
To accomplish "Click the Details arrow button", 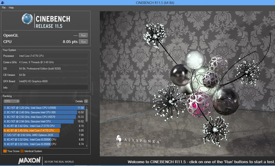I will coord(86,101).
